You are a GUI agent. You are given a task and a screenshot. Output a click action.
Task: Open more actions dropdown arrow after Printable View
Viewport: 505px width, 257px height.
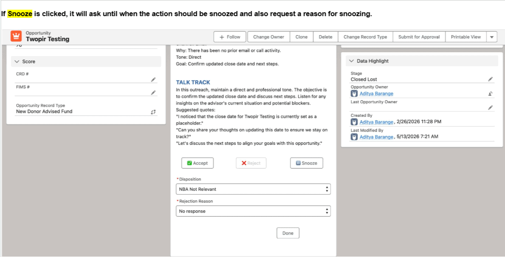(491, 37)
